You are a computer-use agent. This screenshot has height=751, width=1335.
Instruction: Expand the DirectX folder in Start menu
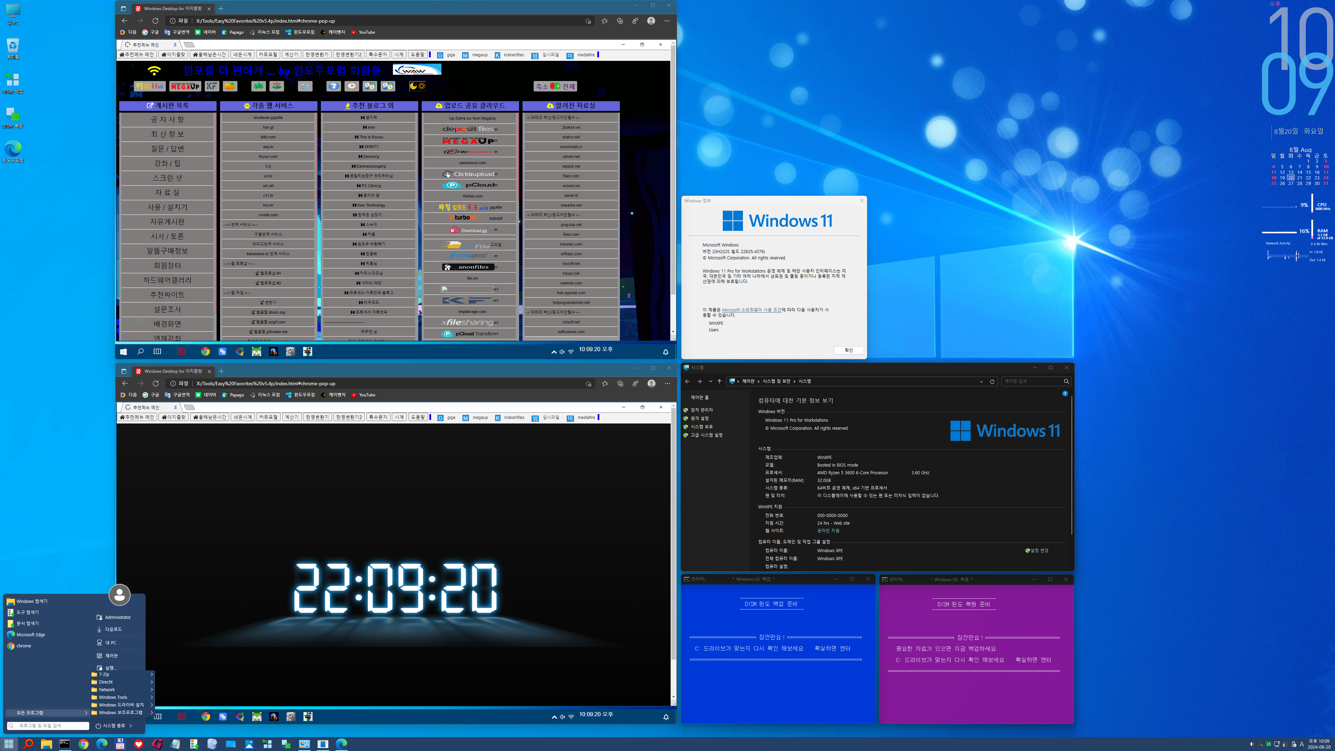tap(122, 682)
